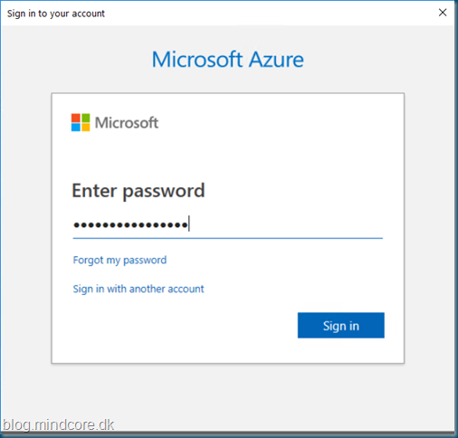This screenshot has width=458, height=438.
Task: Click the yellow square in Microsoft logo
Action: click(x=85, y=128)
